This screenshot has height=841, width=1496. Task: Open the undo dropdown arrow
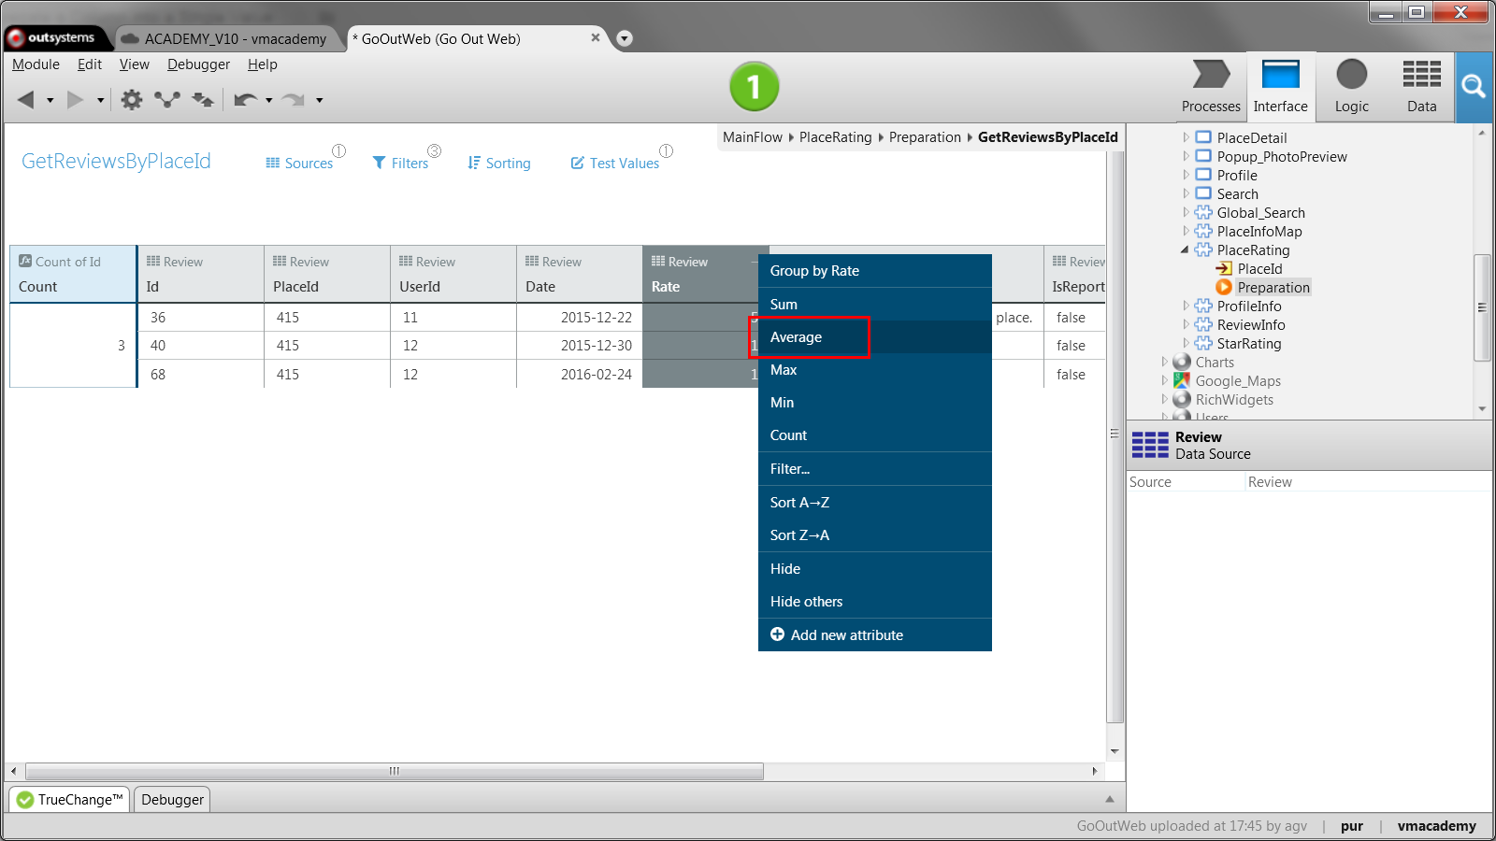(x=269, y=100)
